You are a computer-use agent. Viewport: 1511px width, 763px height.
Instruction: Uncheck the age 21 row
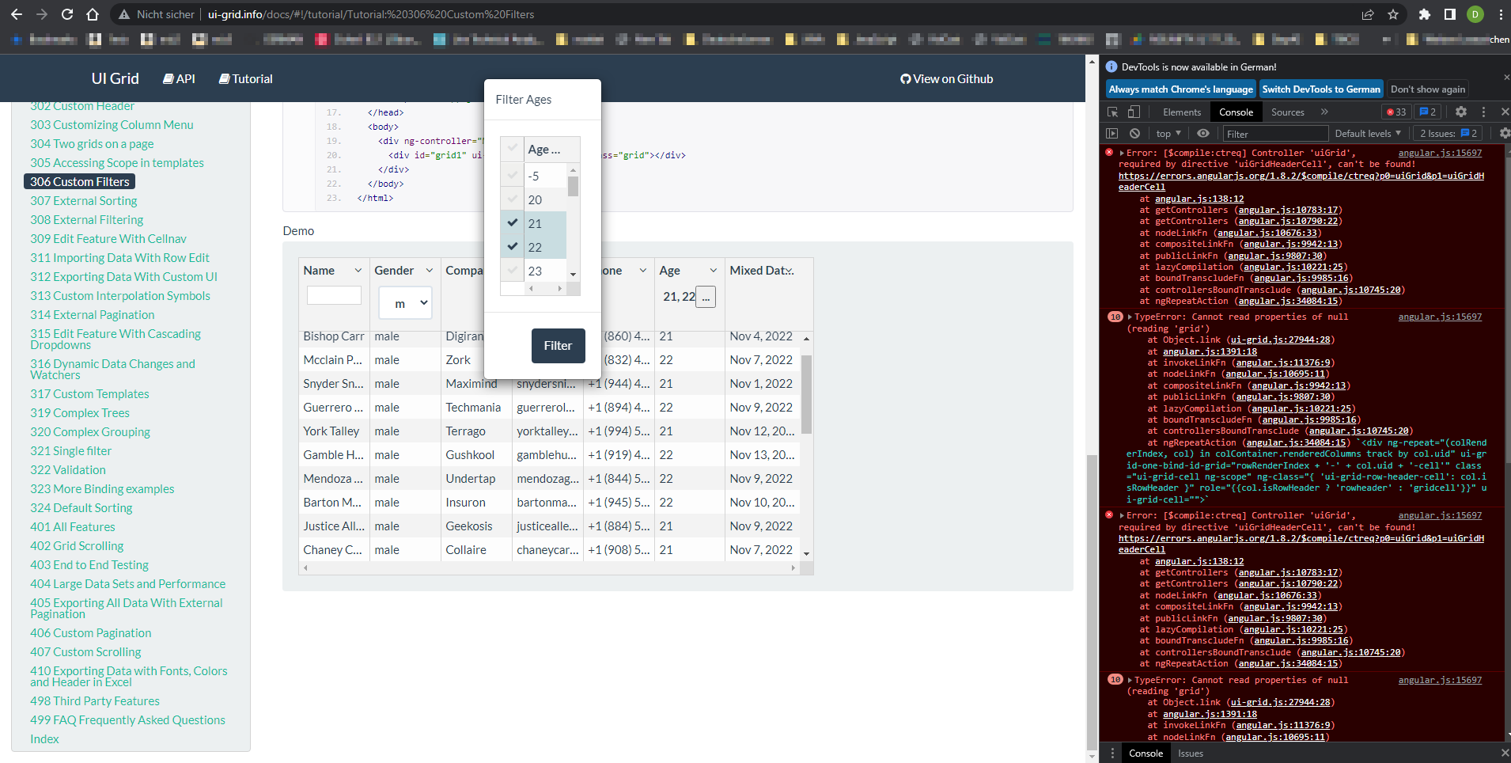click(x=513, y=222)
